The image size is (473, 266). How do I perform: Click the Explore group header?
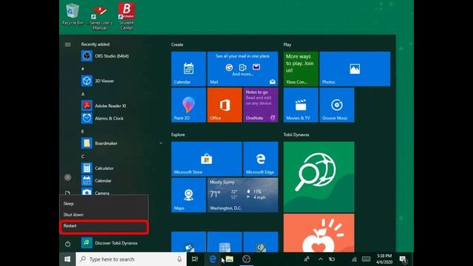point(178,134)
